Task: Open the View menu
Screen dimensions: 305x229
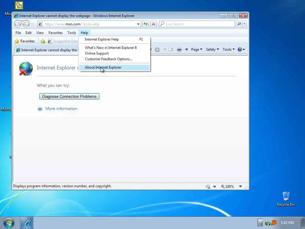Action: [40, 33]
